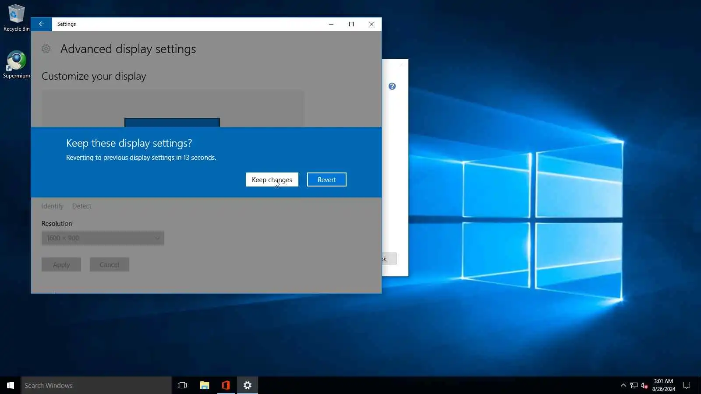This screenshot has height=394, width=701.
Task: Click Settings gear icon on taskbar
Action: (248, 385)
